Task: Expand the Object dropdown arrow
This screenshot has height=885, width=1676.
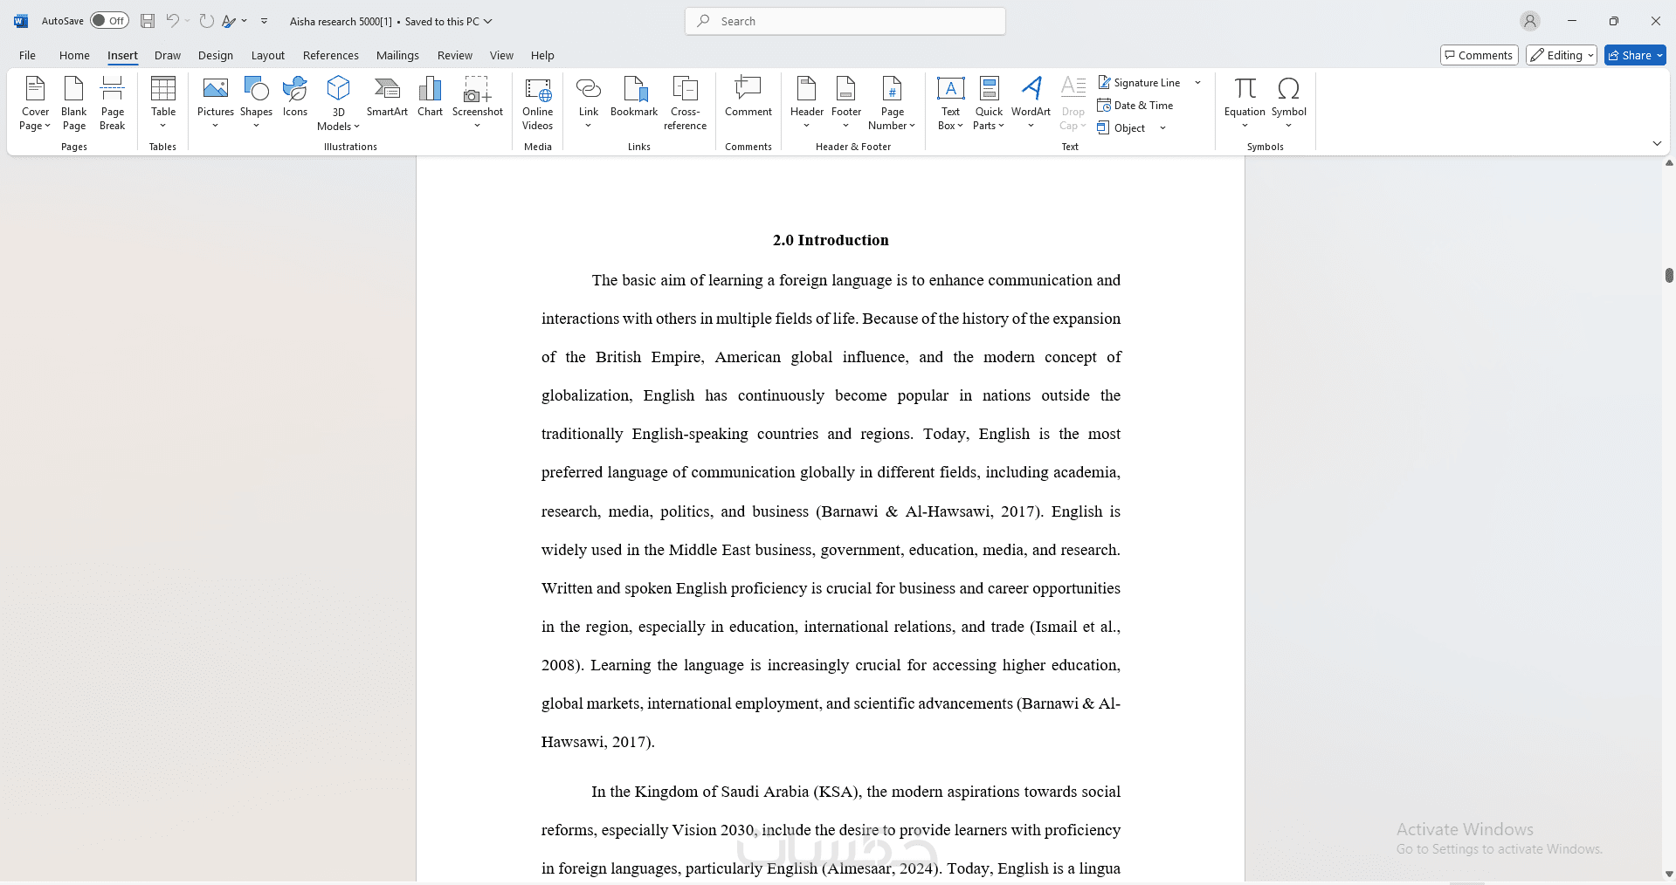Action: click(x=1162, y=128)
